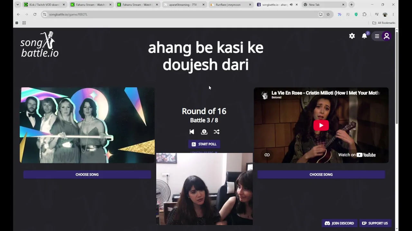
Task: Open All Bookmarks folder
Action: pos(384,23)
